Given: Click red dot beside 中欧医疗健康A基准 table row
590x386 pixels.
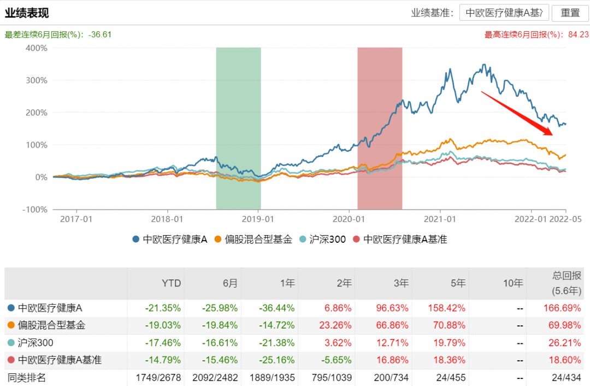Looking at the screenshot, I should coord(11,360).
